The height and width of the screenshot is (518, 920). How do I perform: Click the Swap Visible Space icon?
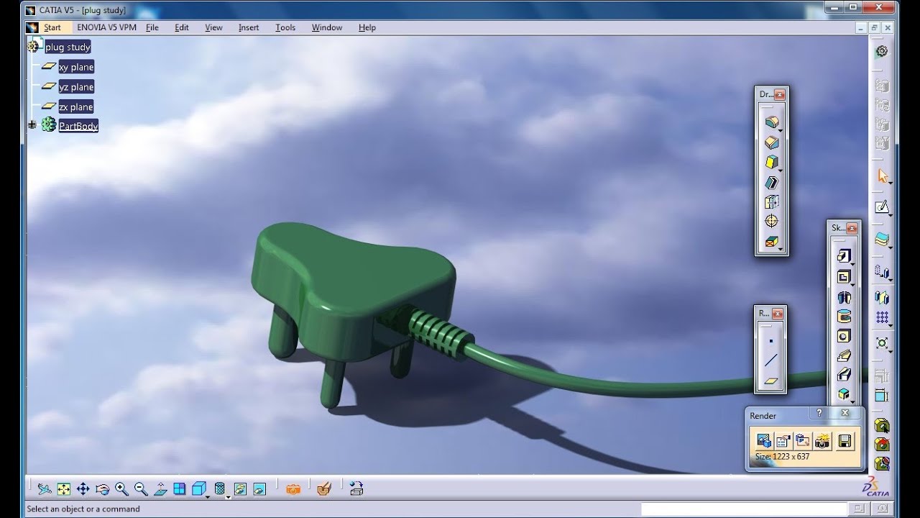[x=259, y=489]
